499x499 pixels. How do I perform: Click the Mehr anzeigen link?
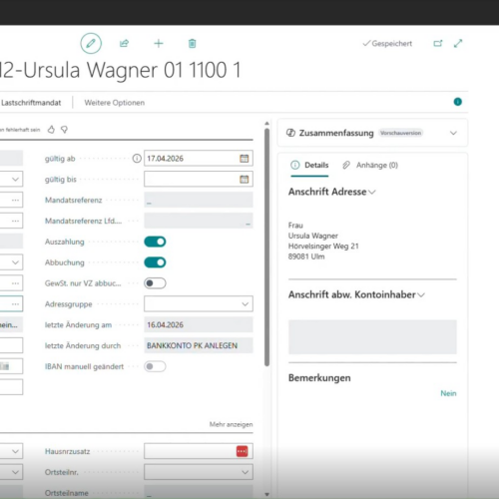(x=231, y=424)
